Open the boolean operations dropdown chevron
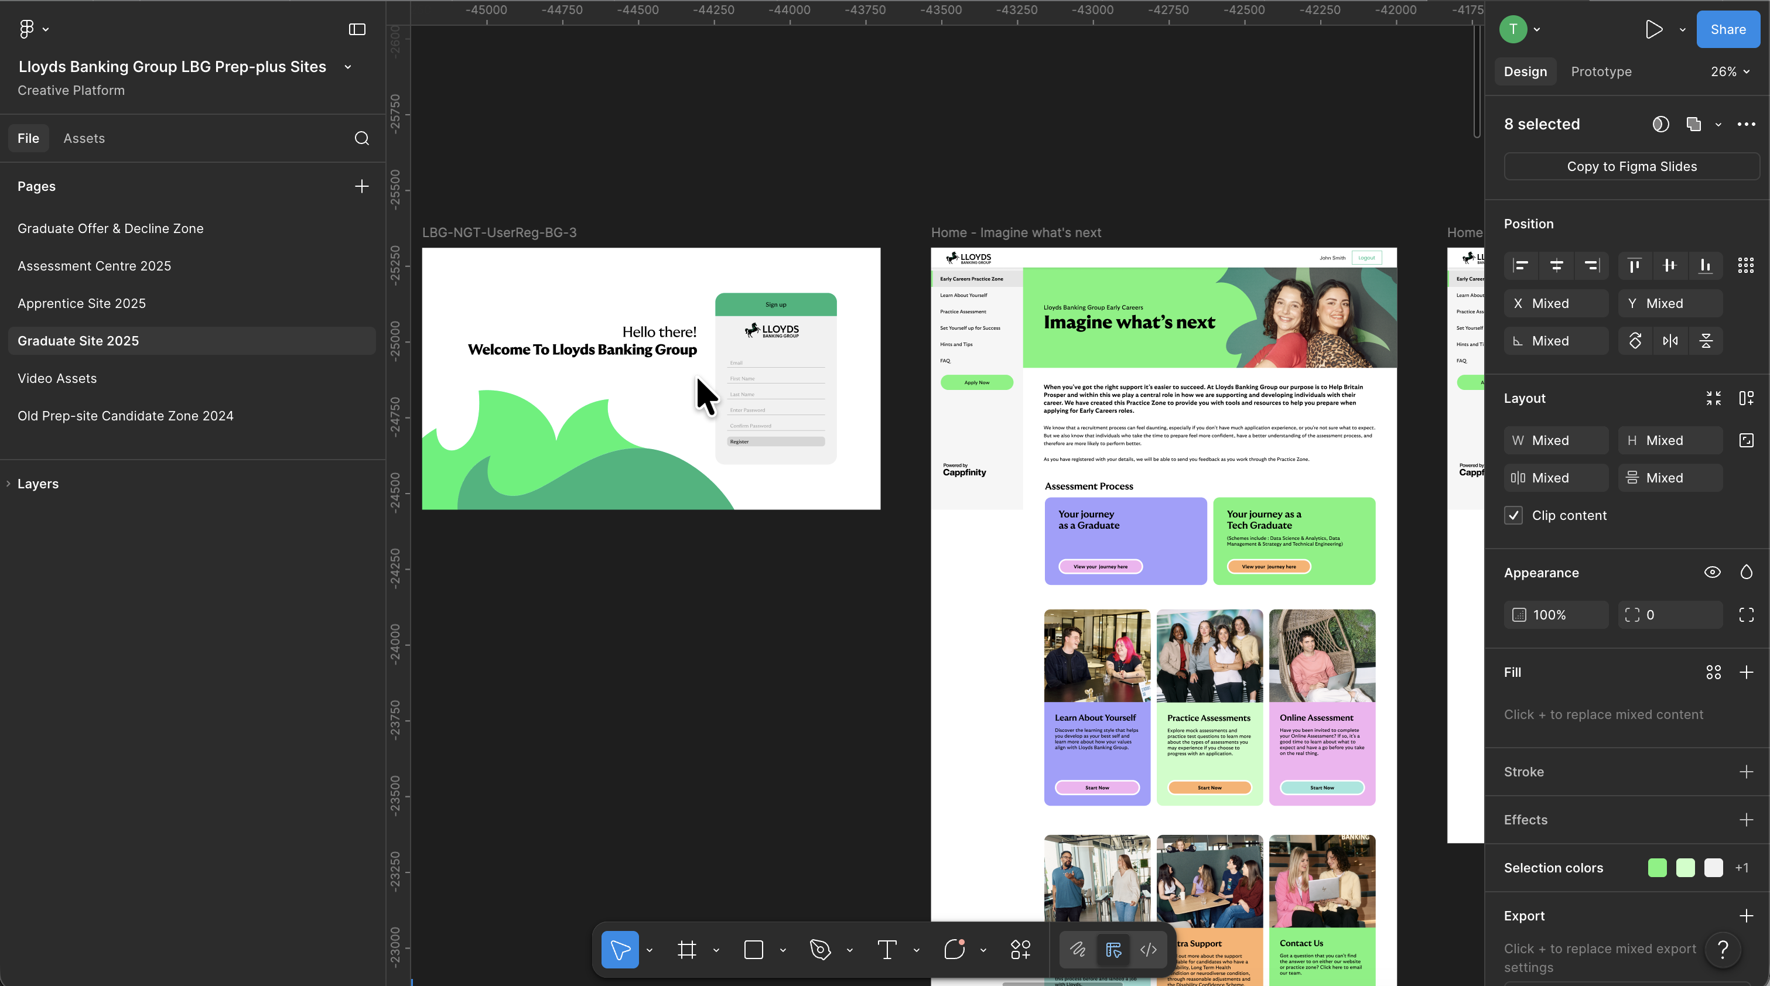 pos(1718,124)
